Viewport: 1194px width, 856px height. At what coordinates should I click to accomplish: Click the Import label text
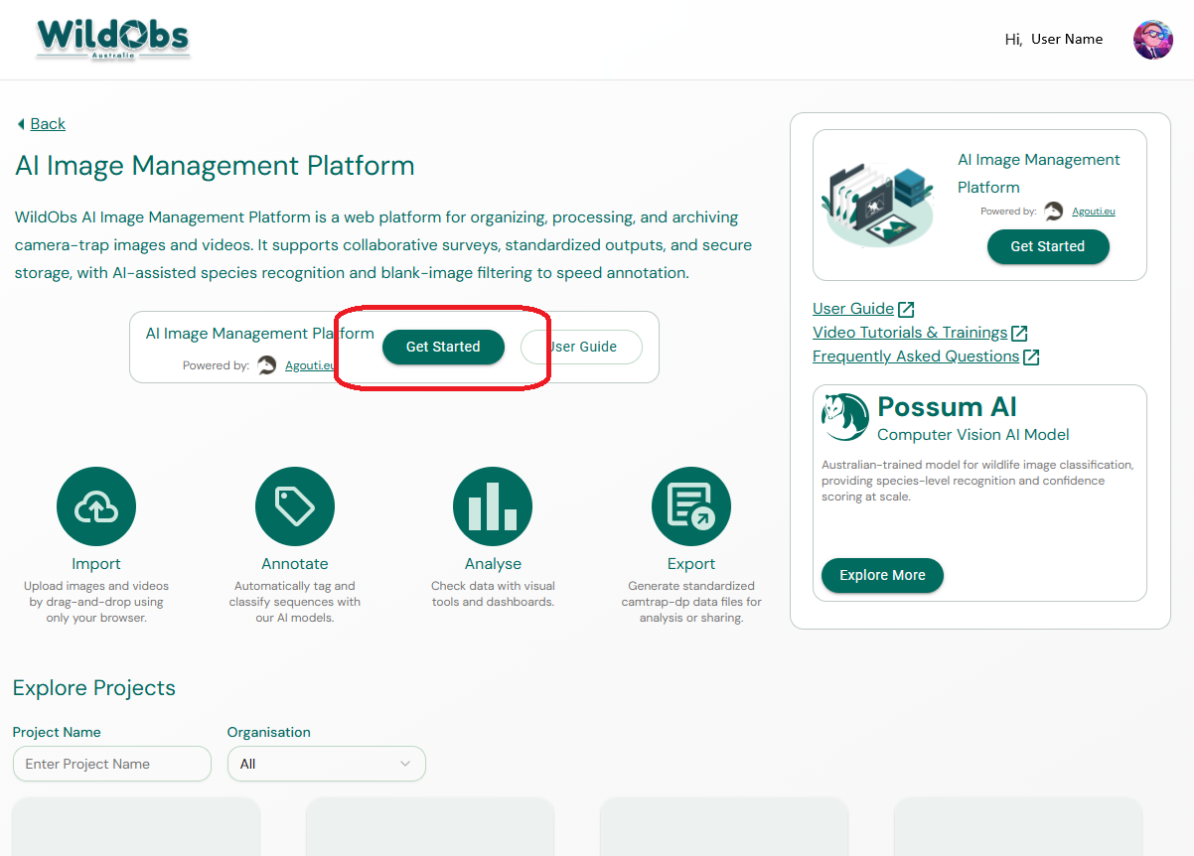pos(96,564)
